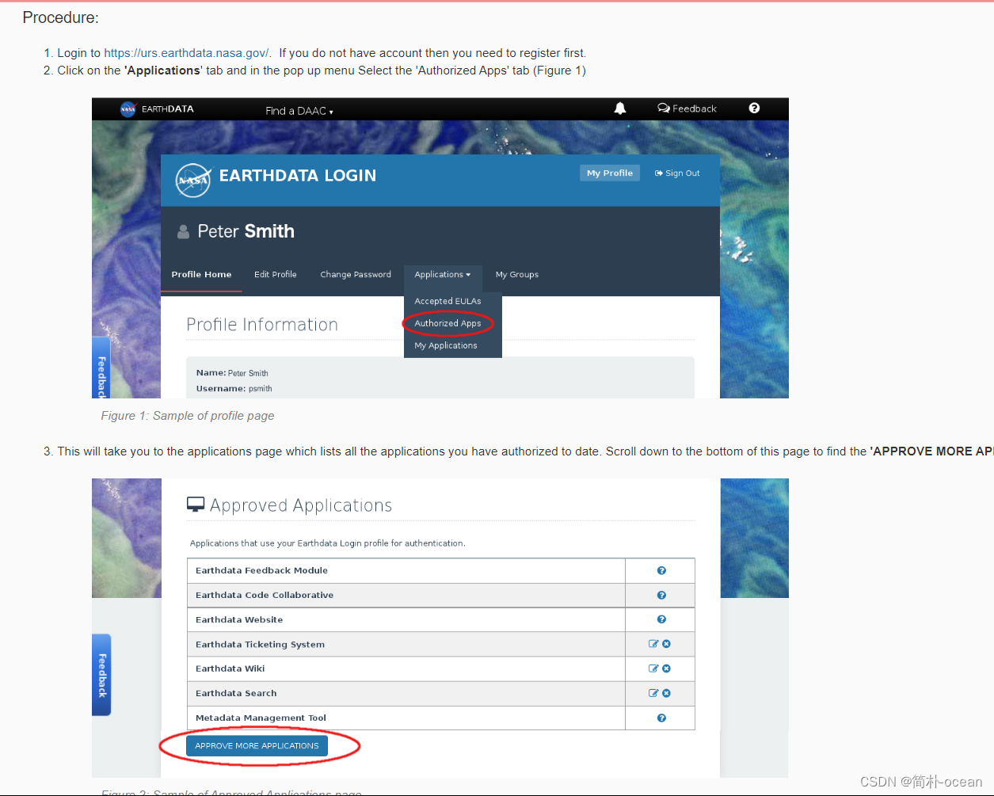Click the edit icon for Earthdata Search
The height and width of the screenshot is (796, 994).
[653, 693]
